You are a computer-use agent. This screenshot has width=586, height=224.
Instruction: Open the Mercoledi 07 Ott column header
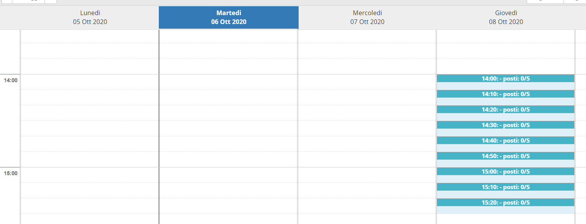367,17
